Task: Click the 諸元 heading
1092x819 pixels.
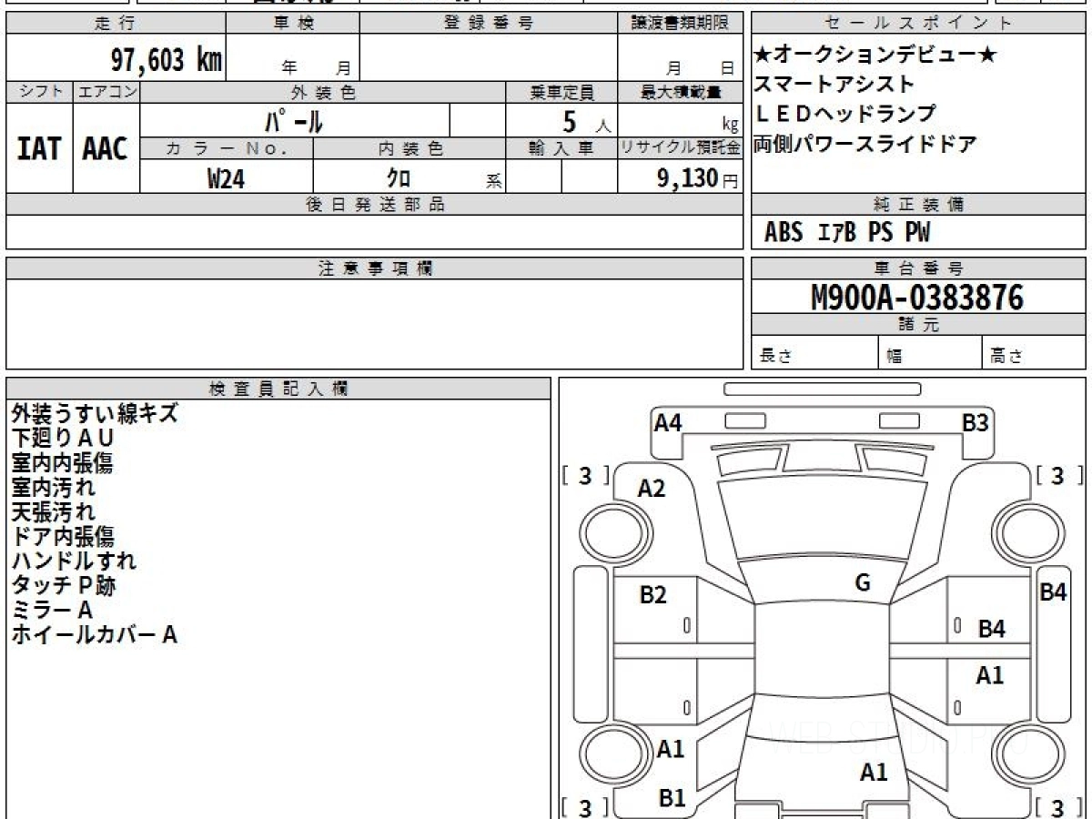Action: (918, 325)
